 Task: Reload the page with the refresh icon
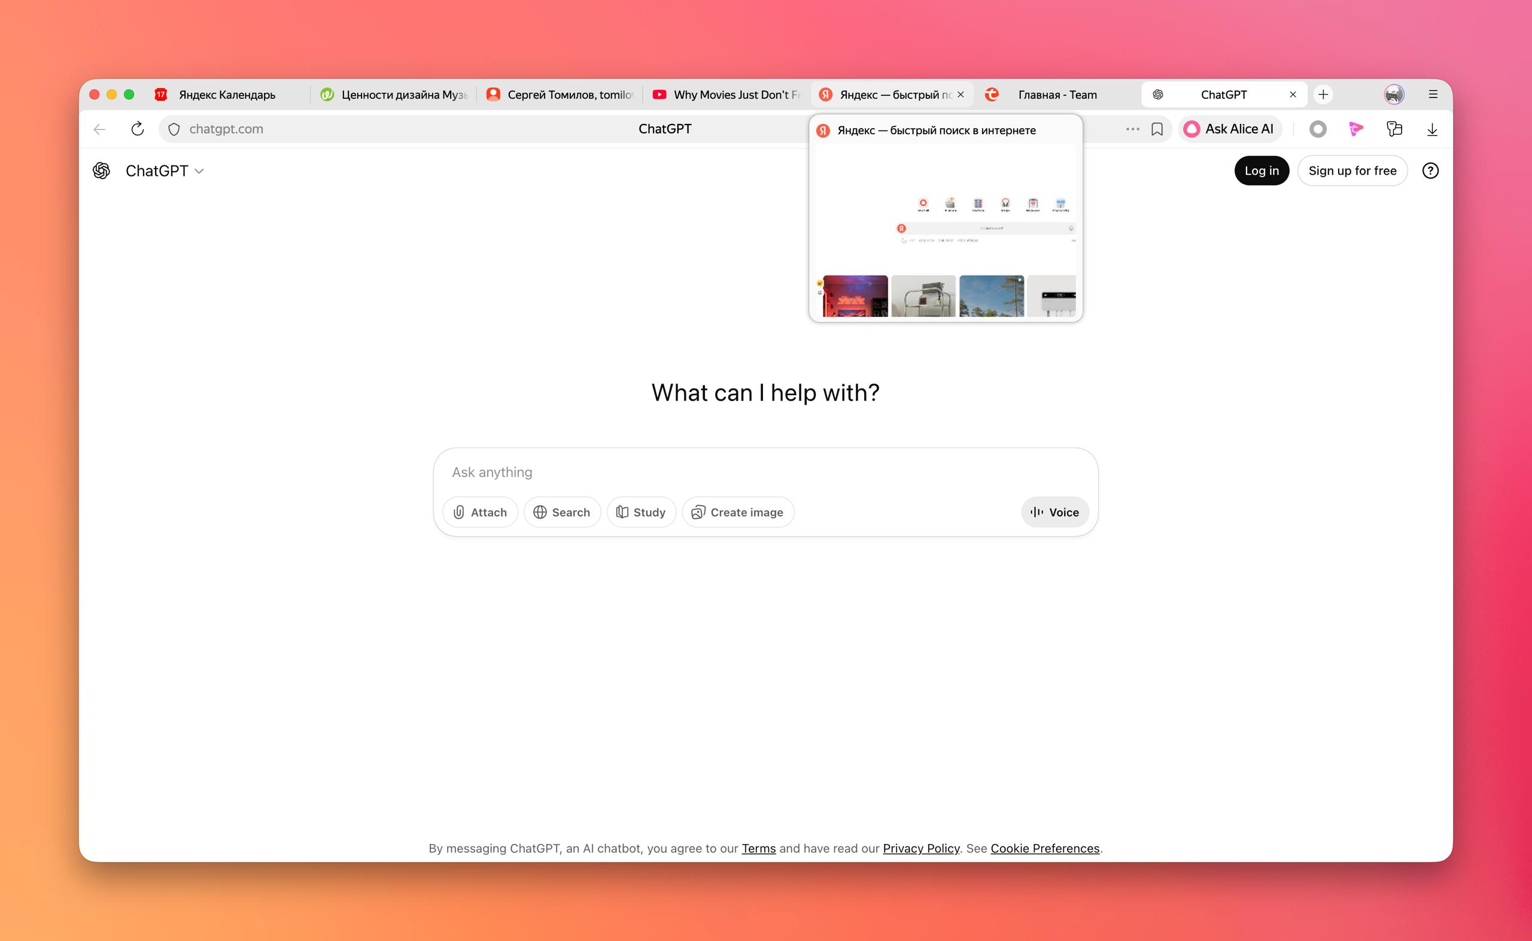tap(138, 129)
